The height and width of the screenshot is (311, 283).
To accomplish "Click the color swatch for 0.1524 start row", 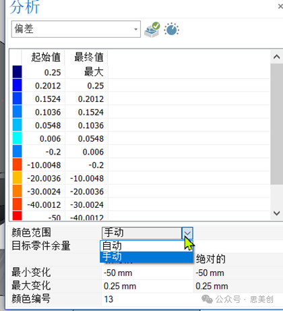I will 17,98.
